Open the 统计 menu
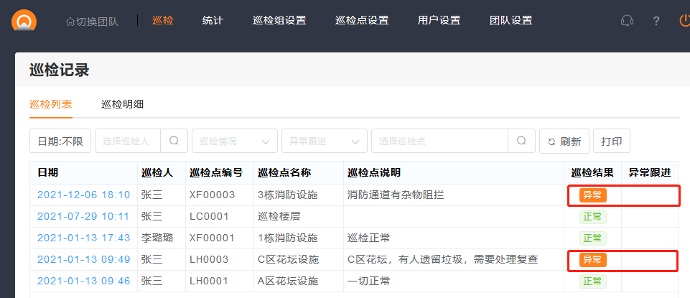This screenshot has height=298, width=690. (x=213, y=21)
